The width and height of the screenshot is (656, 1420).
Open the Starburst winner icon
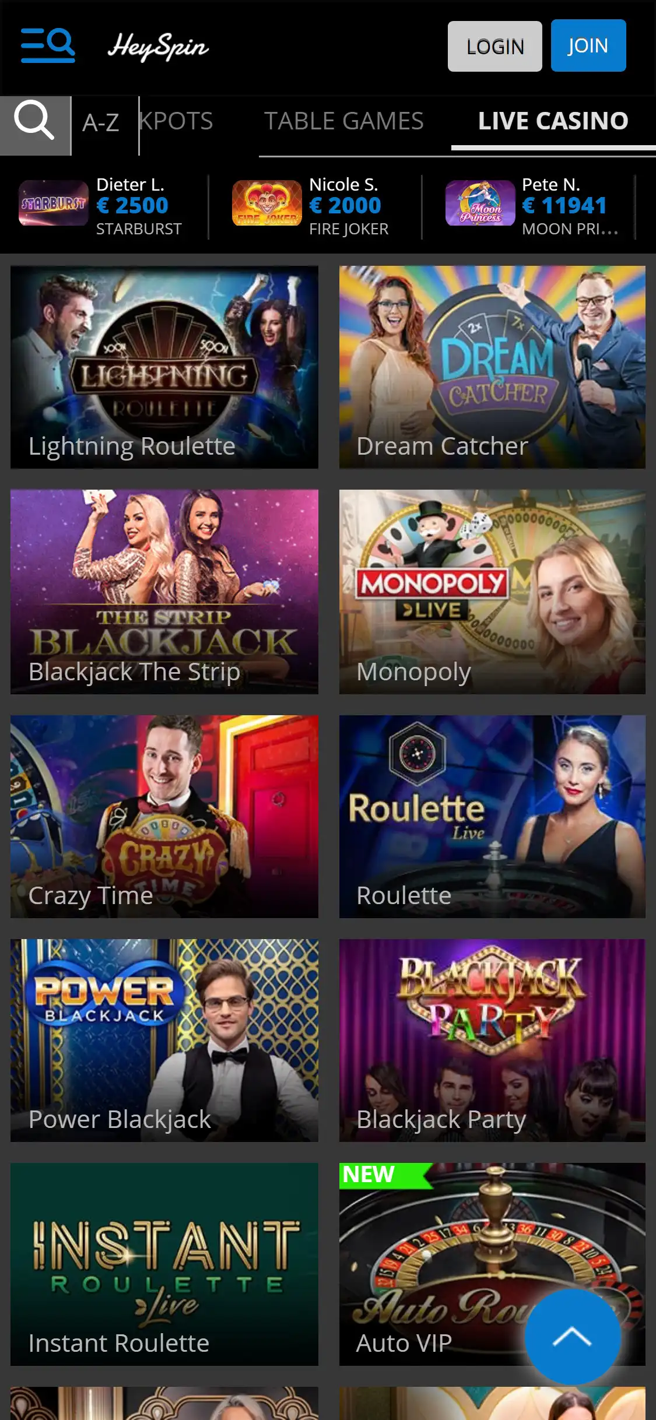point(53,203)
